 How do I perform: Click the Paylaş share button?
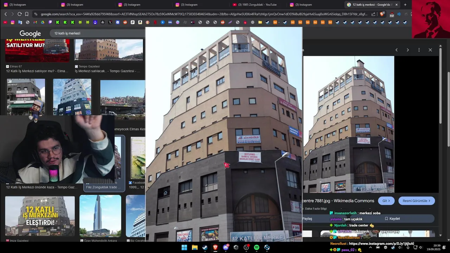pyautogui.click(x=307, y=219)
